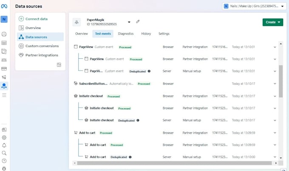Select the Test events tab

[x=103, y=34]
